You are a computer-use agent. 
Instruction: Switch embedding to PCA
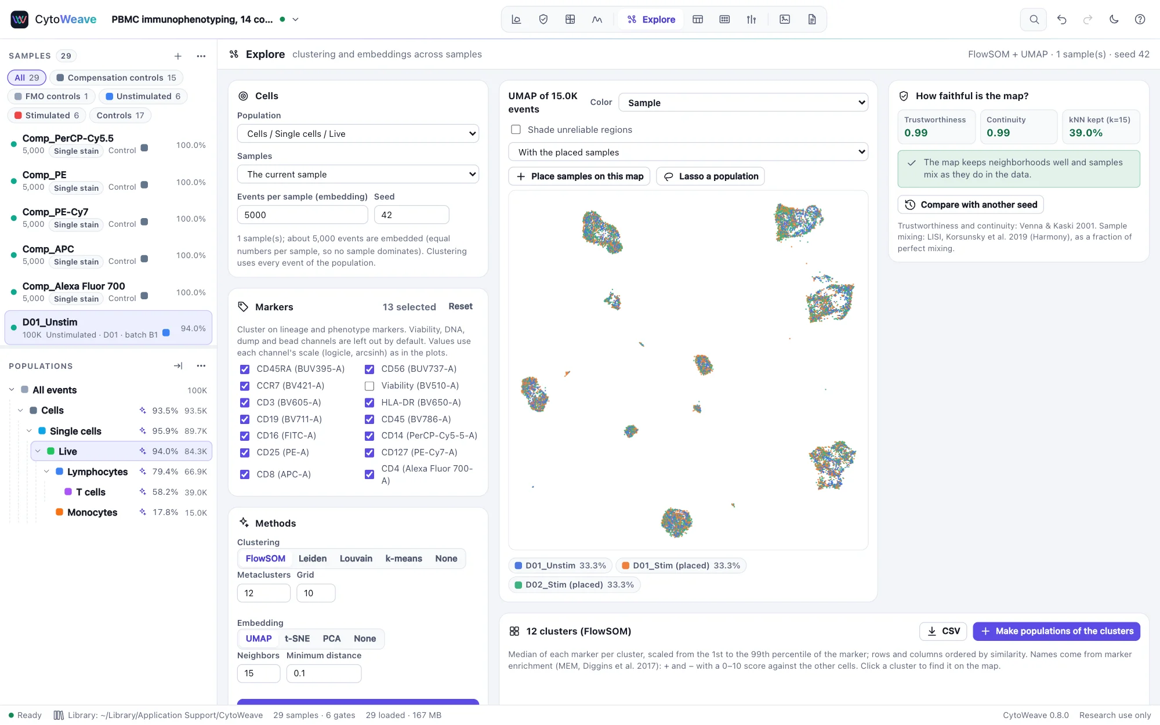(332, 639)
